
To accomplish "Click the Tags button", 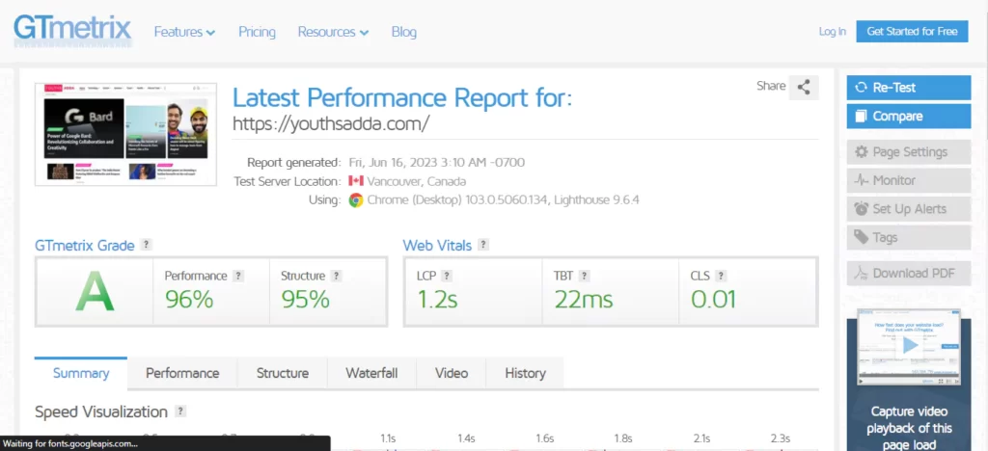I will tap(909, 238).
